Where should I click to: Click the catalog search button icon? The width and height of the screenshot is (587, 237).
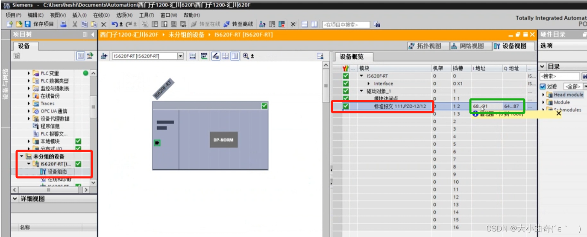[x=584, y=76]
